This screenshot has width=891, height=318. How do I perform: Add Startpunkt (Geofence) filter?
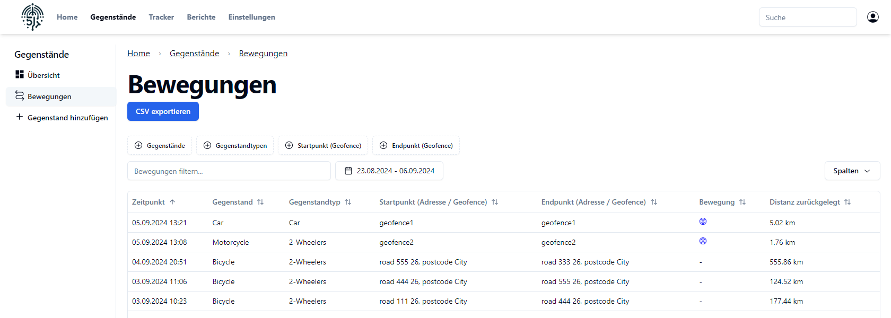coord(323,146)
